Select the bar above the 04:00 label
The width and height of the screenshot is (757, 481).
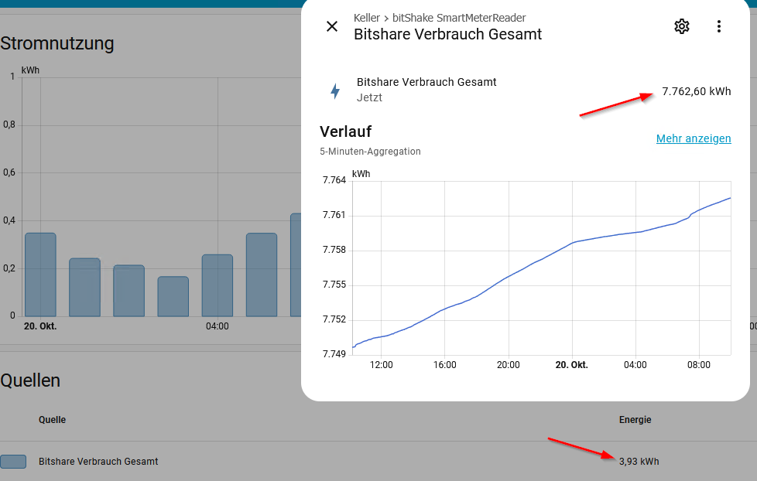click(x=217, y=285)
